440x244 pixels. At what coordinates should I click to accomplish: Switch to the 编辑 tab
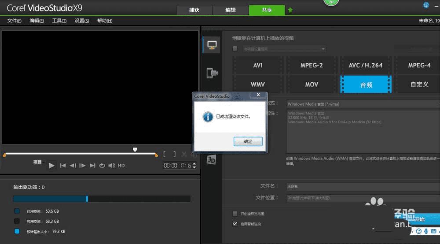pos(230,10)
